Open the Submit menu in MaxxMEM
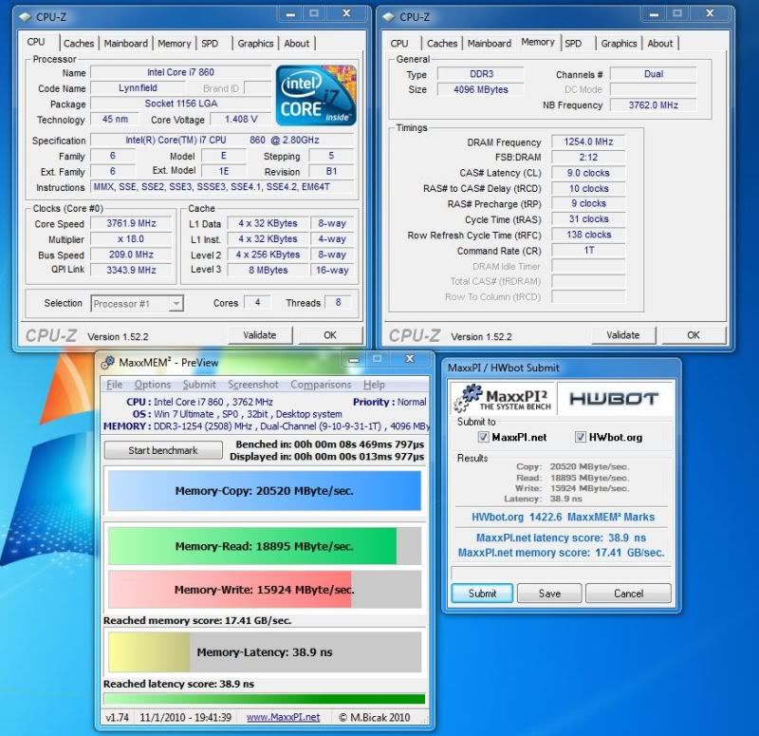 pyautogui.click(x=199, y=385)
